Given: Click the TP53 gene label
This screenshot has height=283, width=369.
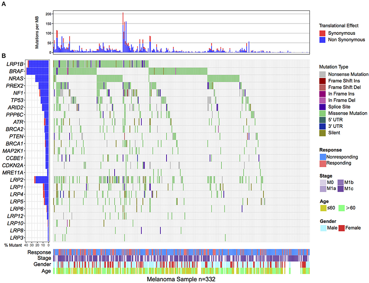Looking at the screenshot, I should point(17,100).
